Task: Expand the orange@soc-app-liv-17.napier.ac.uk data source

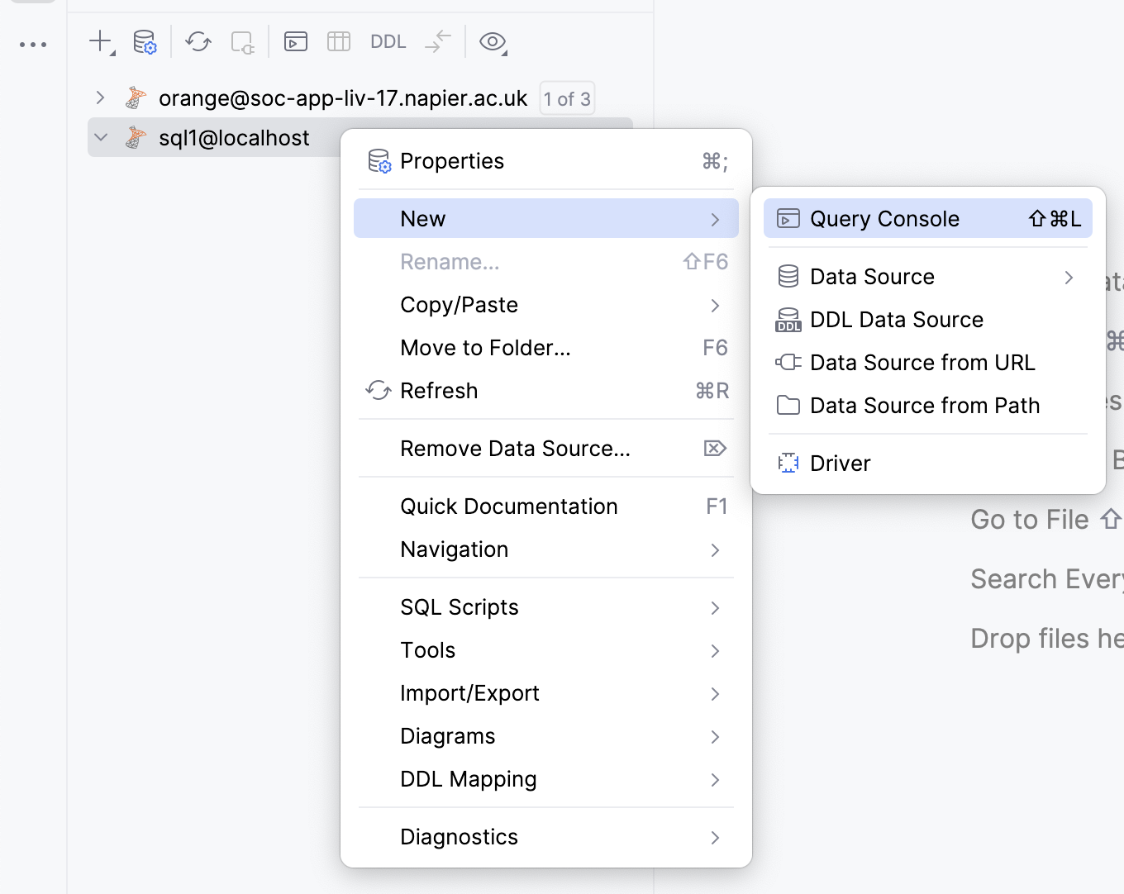Action: click(x=100, y=97)
